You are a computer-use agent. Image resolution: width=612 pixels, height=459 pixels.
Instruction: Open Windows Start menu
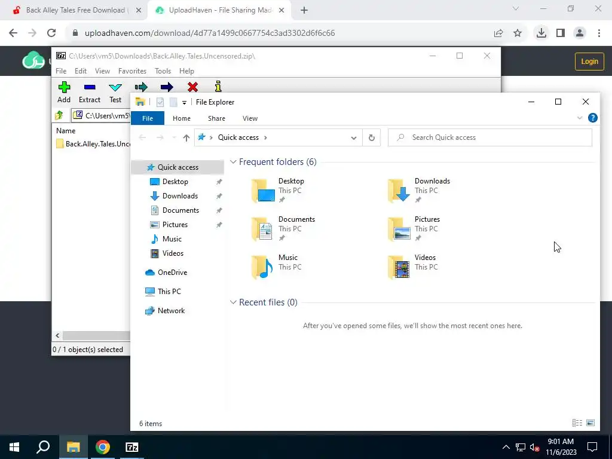[x=14, y=447]
